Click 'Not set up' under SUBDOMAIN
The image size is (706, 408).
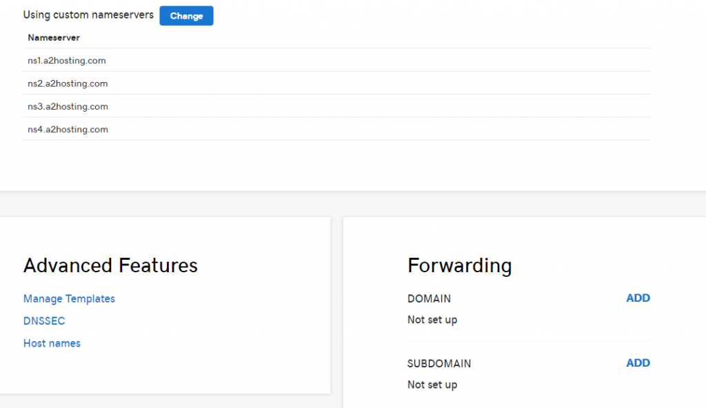(x=432, y=385)
